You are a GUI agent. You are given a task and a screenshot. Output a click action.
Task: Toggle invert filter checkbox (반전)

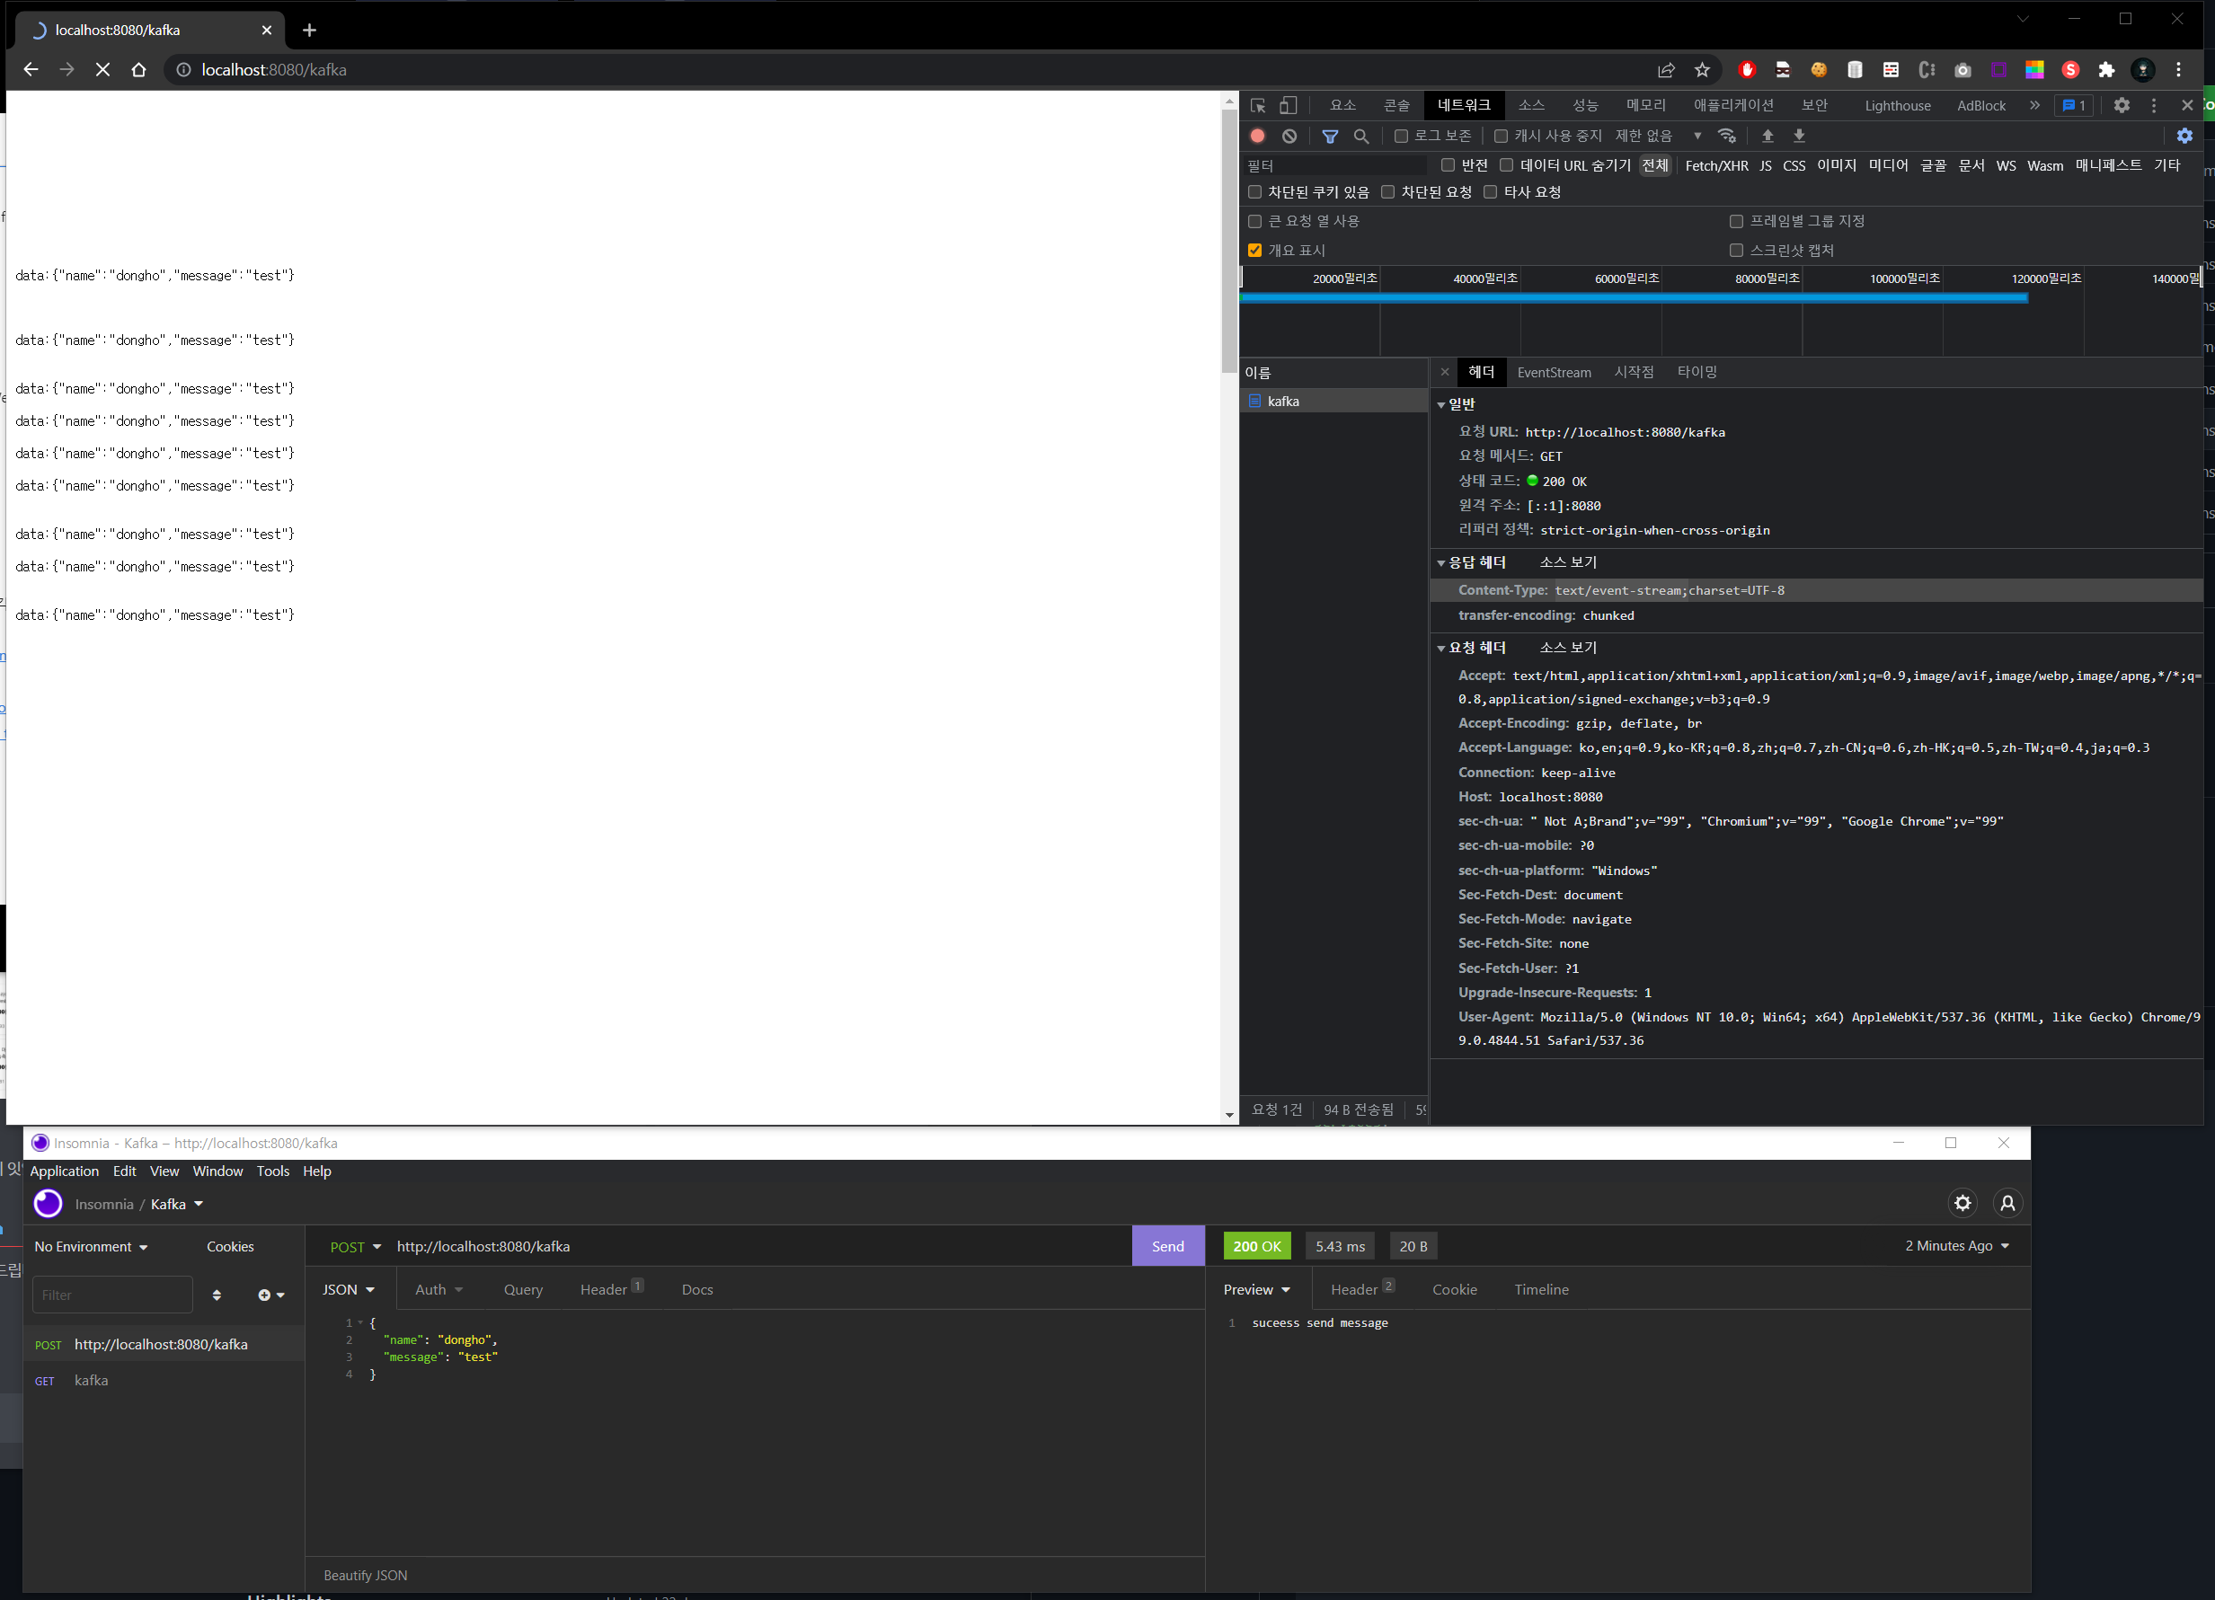pos(1449,165)
